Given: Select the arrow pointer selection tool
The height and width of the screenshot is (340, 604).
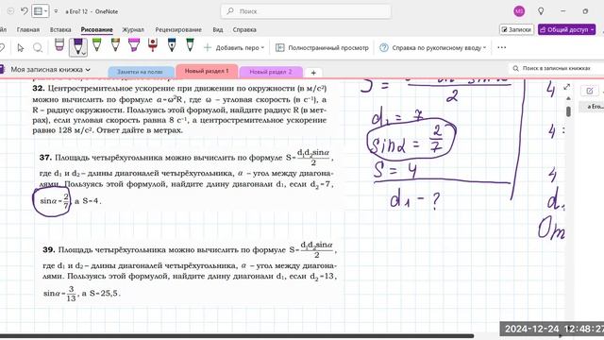Looking at the screenshot, I should tap(21, 47).
